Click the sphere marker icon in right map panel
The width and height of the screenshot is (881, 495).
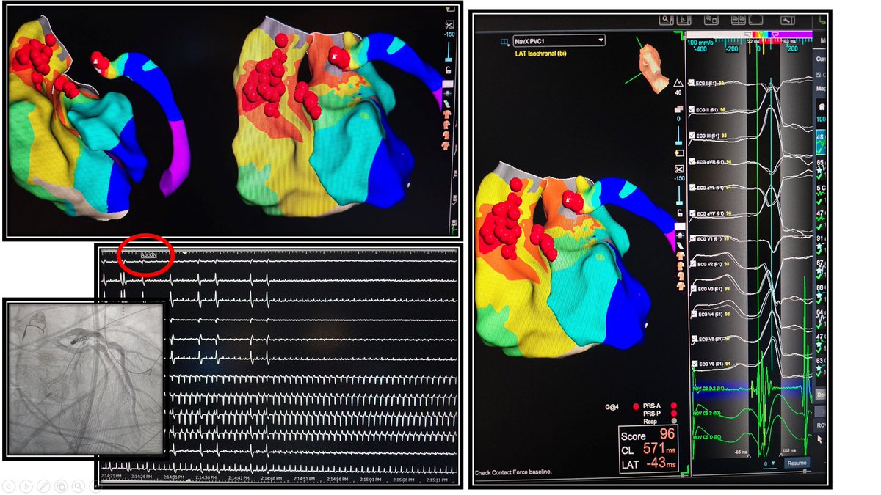(x=680, y=235)
